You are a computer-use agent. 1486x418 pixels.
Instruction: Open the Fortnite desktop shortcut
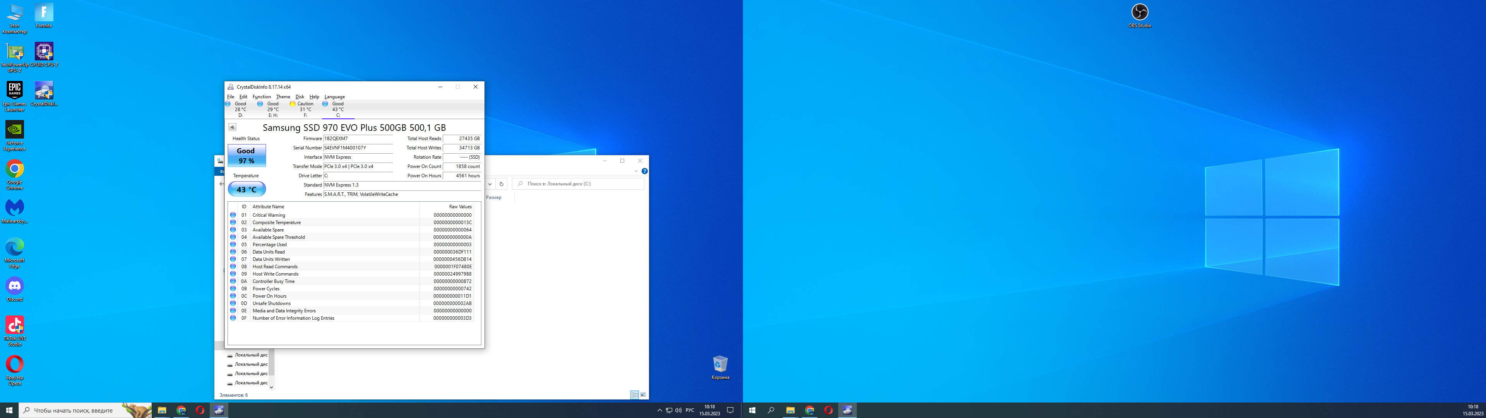coord(44,15)
